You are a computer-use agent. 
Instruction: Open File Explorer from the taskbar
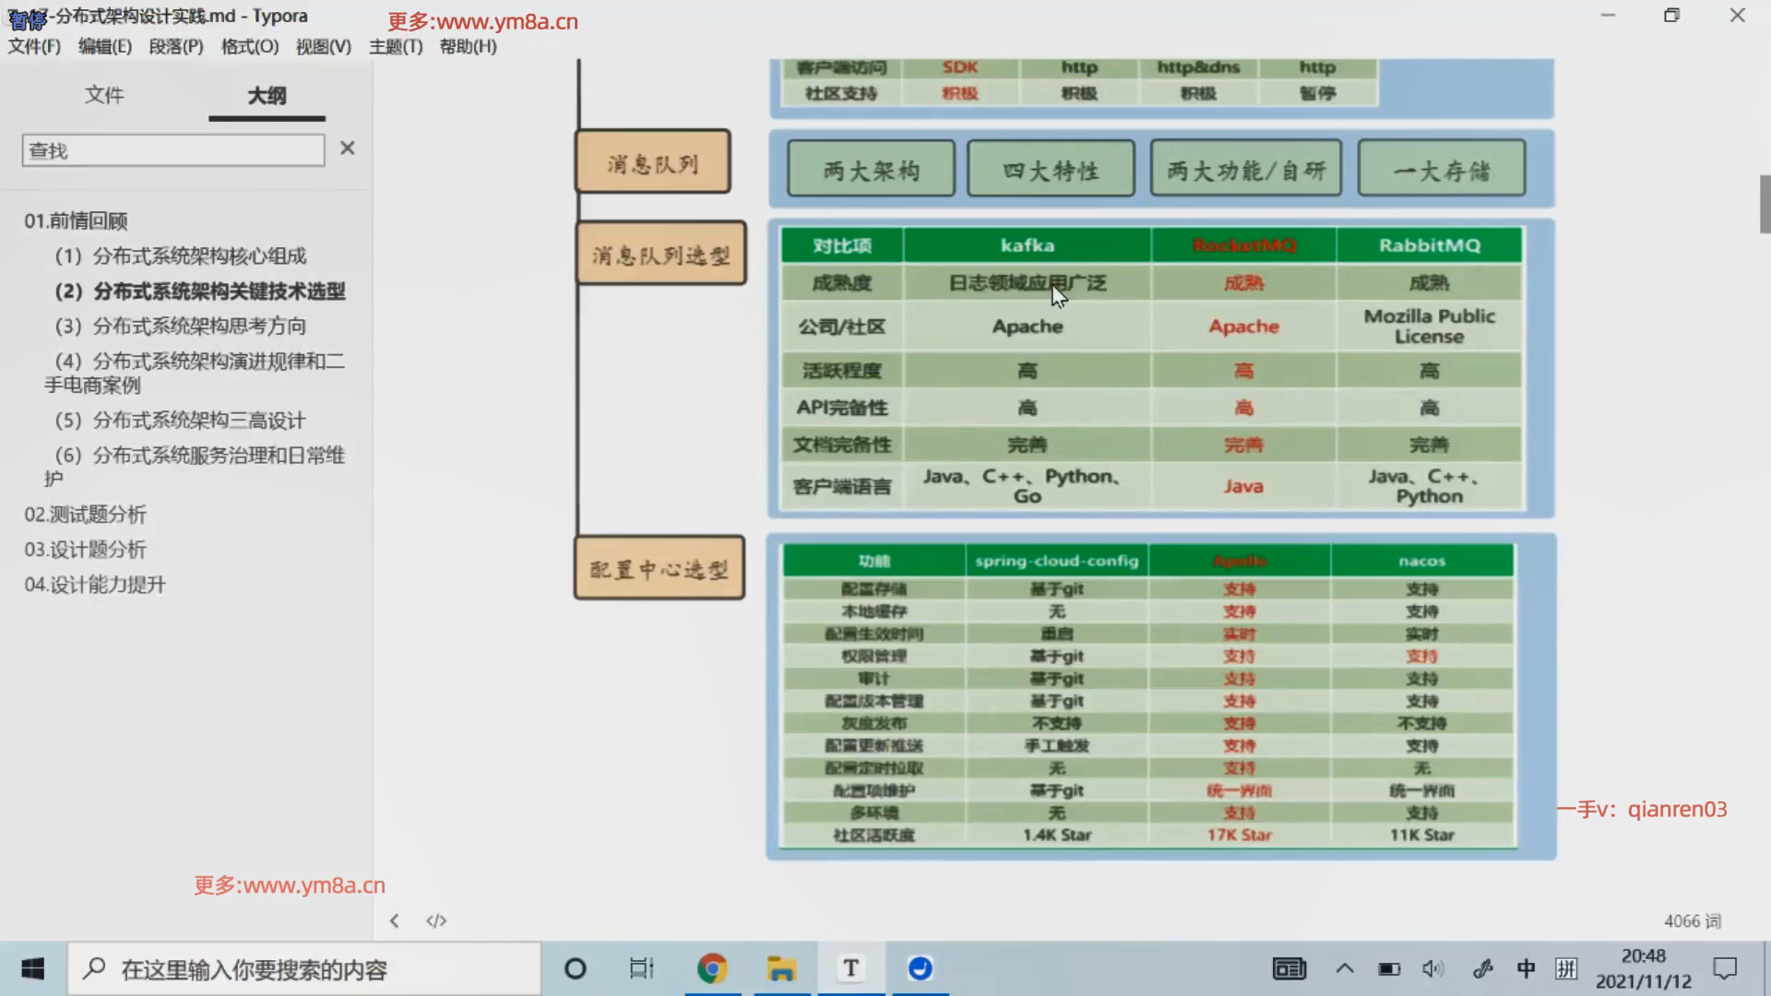[781, 968]
